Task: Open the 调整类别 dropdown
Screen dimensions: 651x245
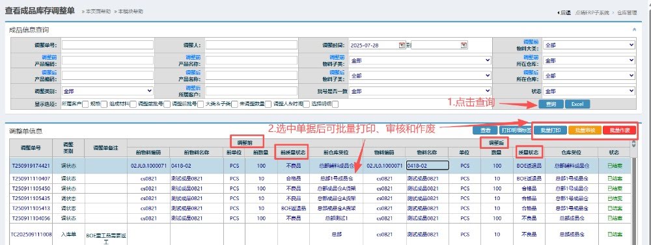Action: click(108, 91)
